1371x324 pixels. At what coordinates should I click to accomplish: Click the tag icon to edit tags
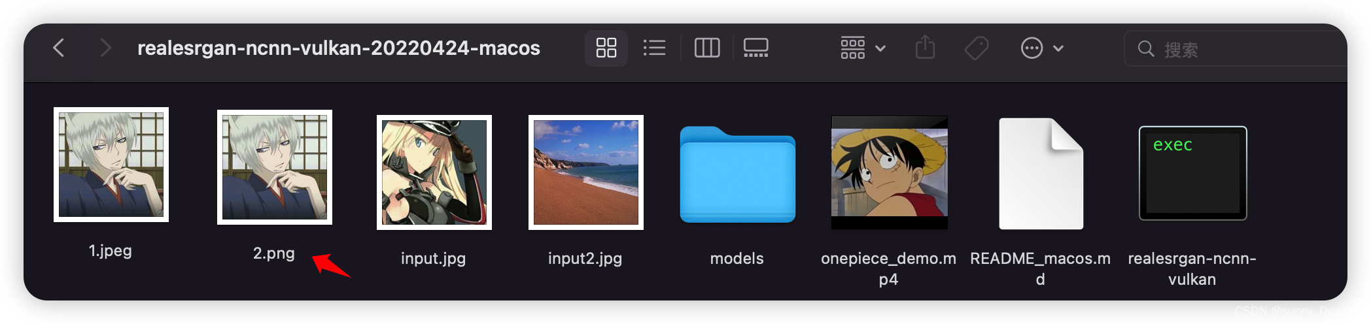pos(977,48)
